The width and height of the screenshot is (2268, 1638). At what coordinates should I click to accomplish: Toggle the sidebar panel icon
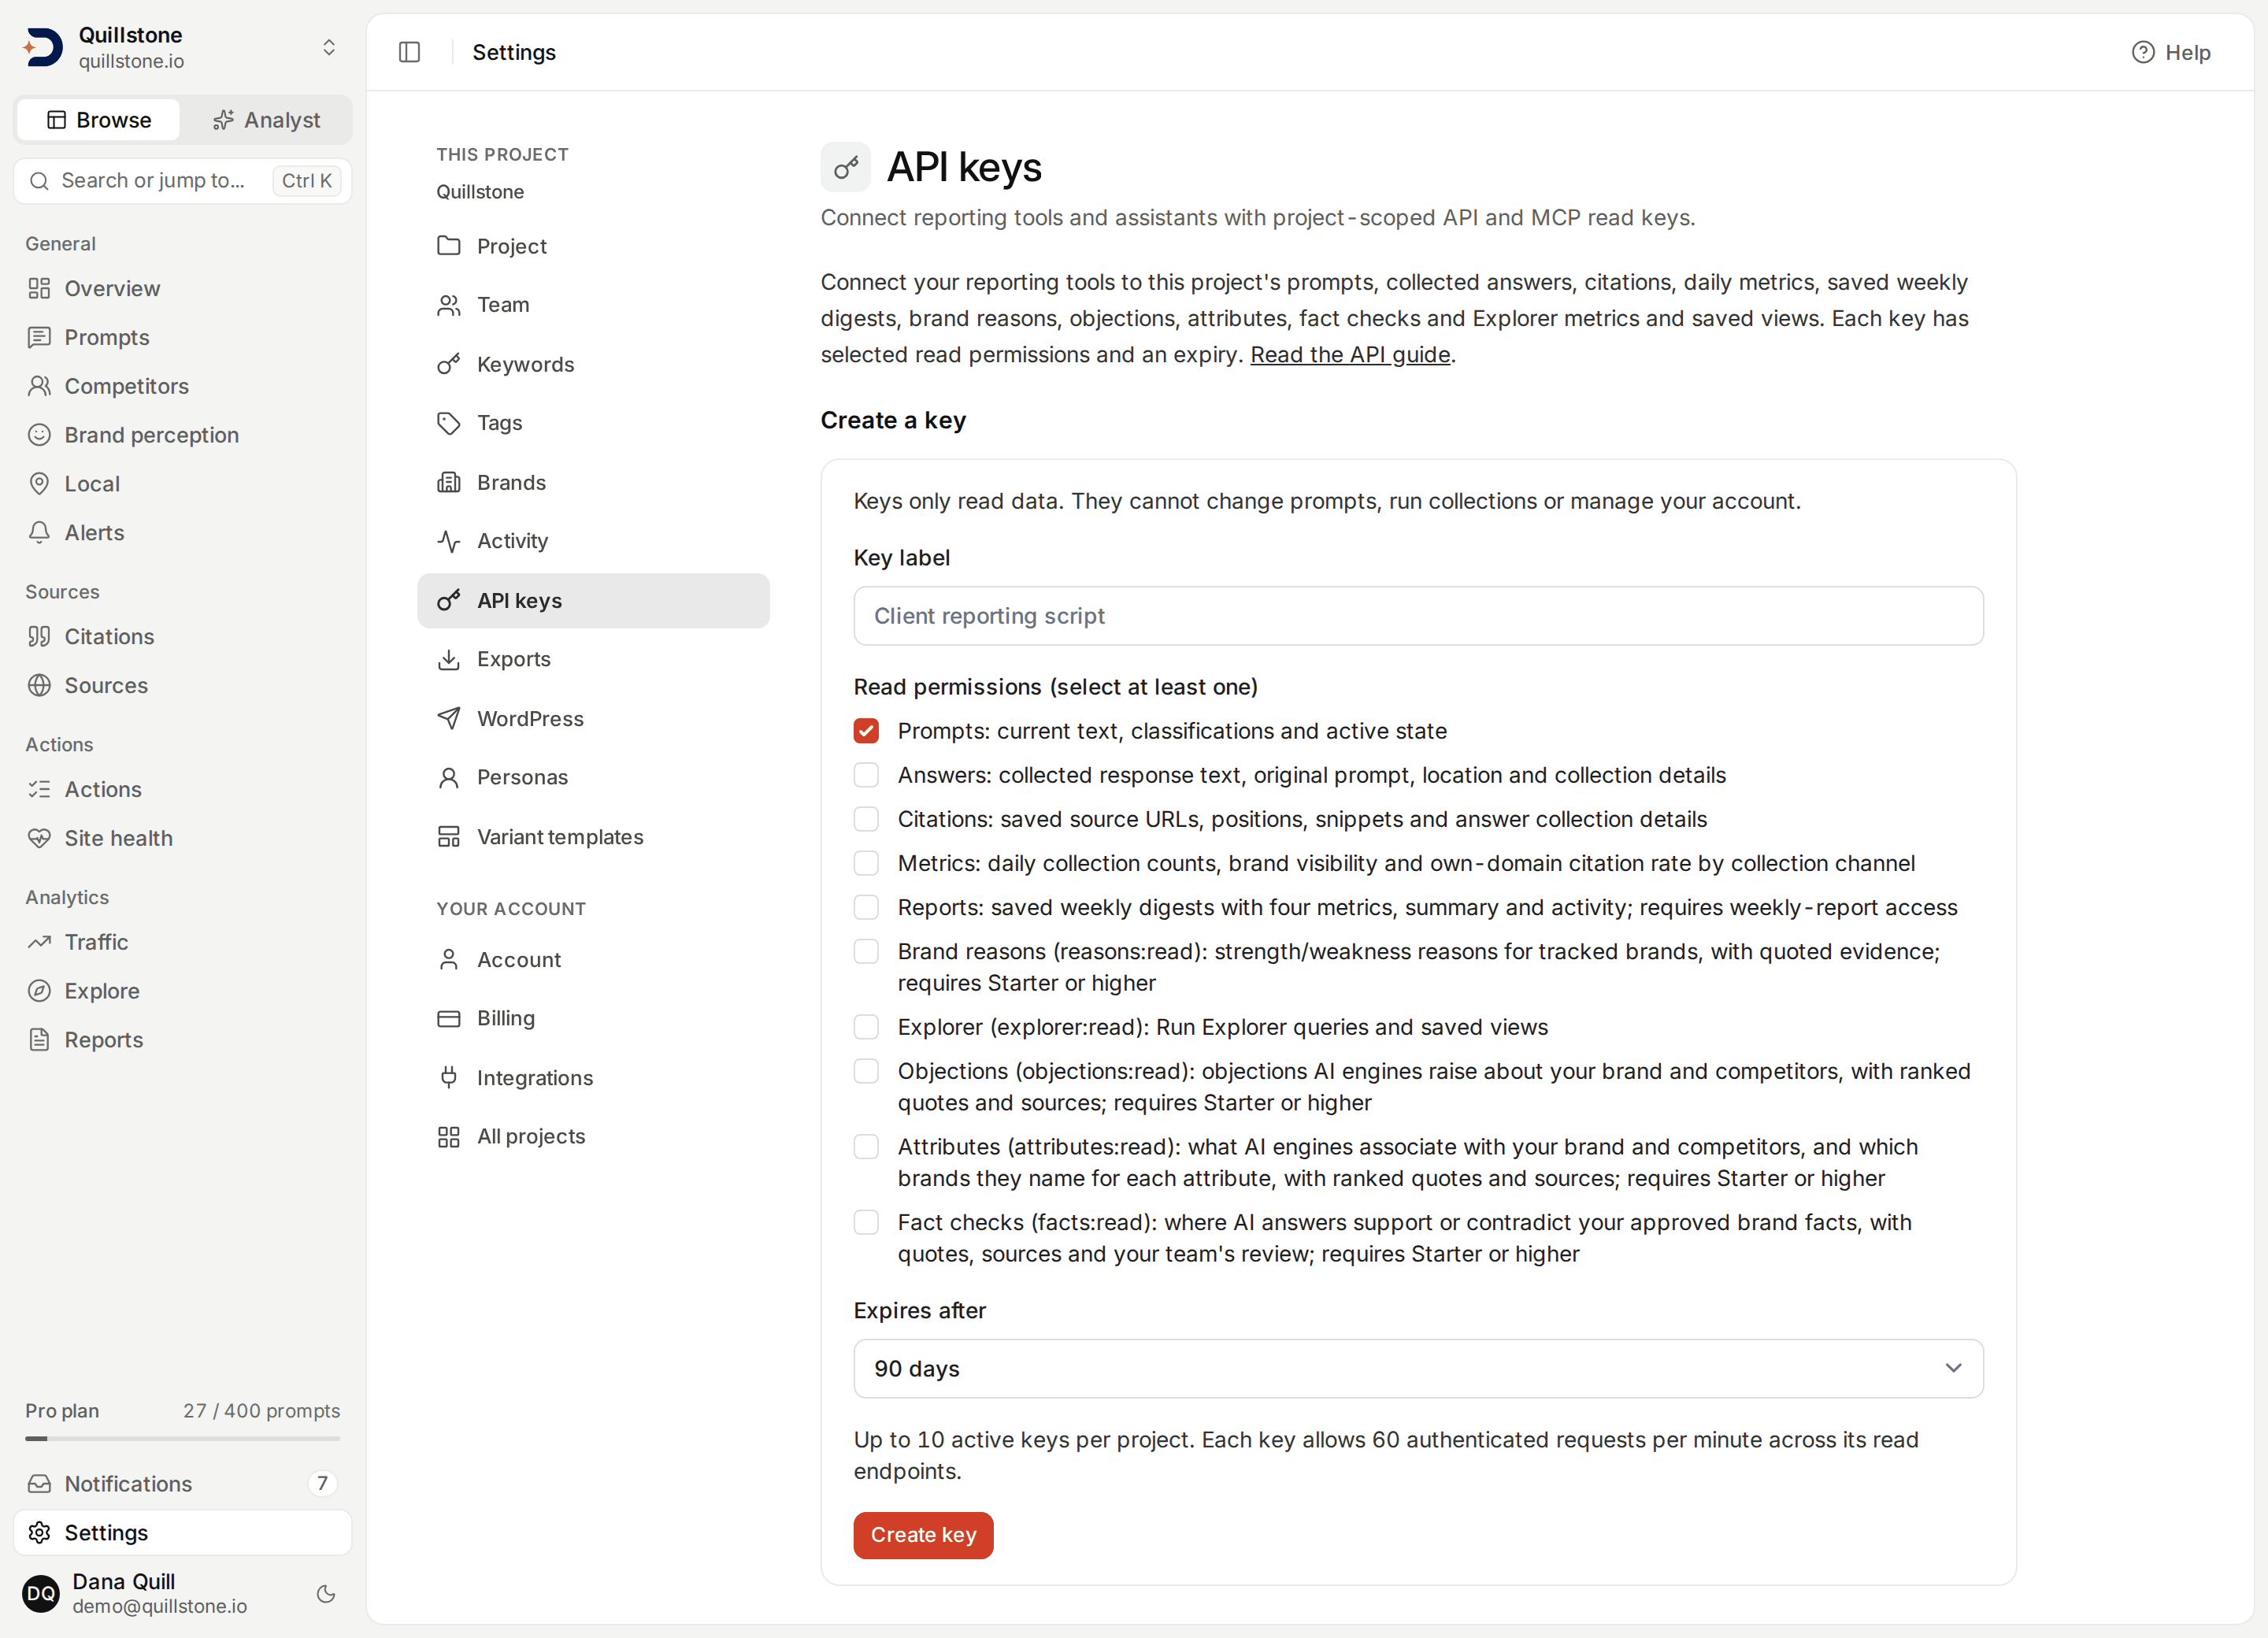(409, 52)
